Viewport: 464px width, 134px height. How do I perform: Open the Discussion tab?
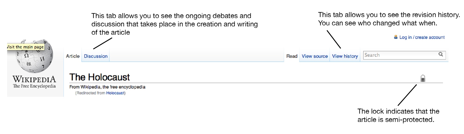(x=96, y=56)
